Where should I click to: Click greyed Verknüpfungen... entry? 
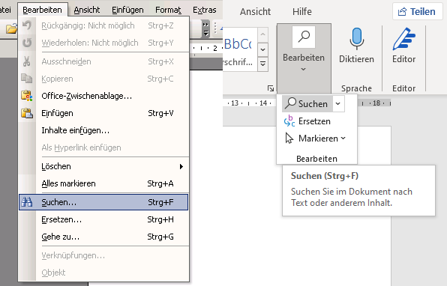(x=103, y=255)
